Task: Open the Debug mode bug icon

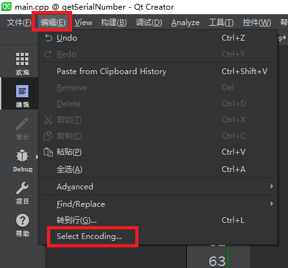Action: pos(22,156)
